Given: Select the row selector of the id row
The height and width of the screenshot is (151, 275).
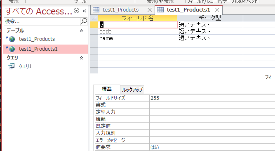Looking at the screenshot, I should 94,25.
